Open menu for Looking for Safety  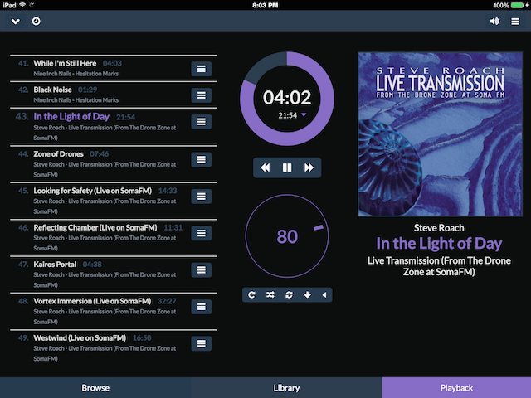(x=201, y=197)
